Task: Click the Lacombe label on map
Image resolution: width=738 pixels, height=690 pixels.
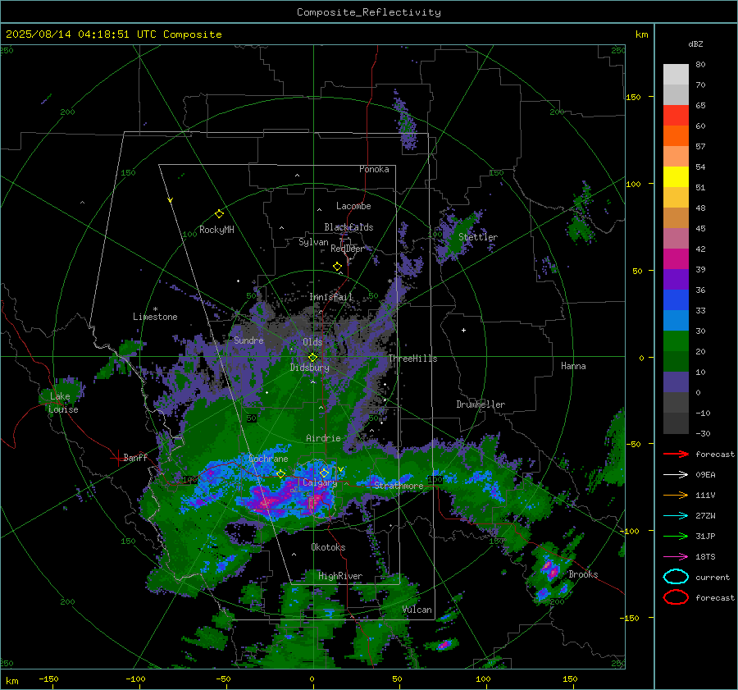Action: 353,206
